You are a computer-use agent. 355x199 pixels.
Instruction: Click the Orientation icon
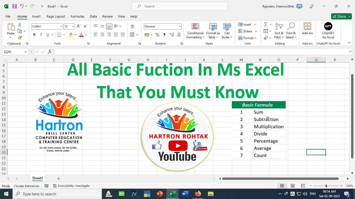[116, 26]
